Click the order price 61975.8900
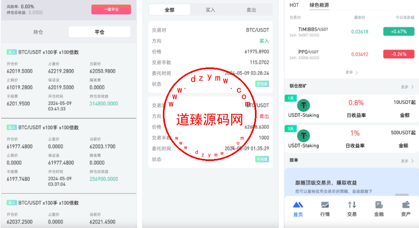Viewport: 419px width, 228px height. click(x=257, y=51)
